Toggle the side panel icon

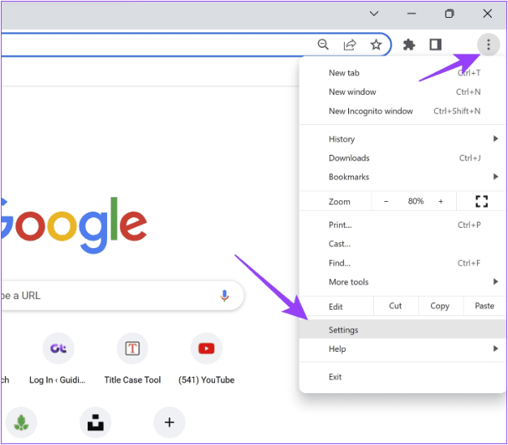click(436, 45)
